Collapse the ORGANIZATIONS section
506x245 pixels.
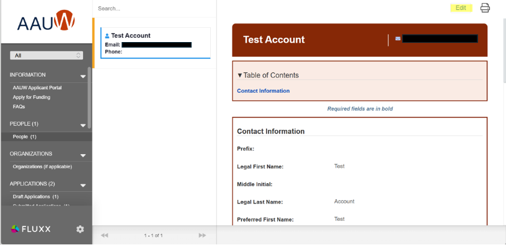(x=83, y=155)
